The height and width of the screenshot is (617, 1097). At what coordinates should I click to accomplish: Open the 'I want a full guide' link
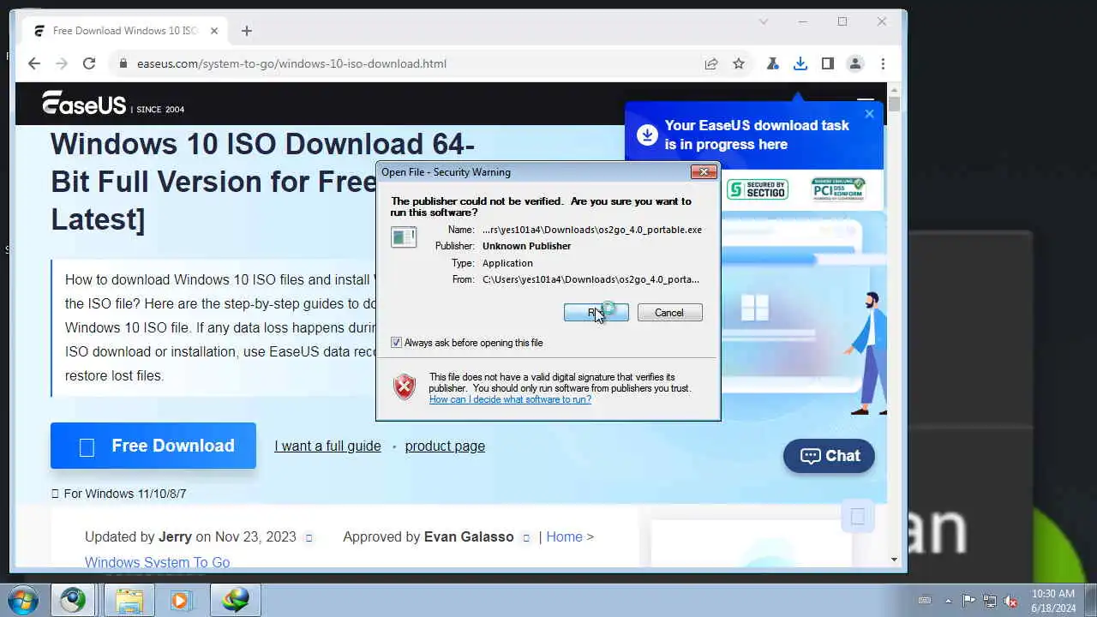327,446
